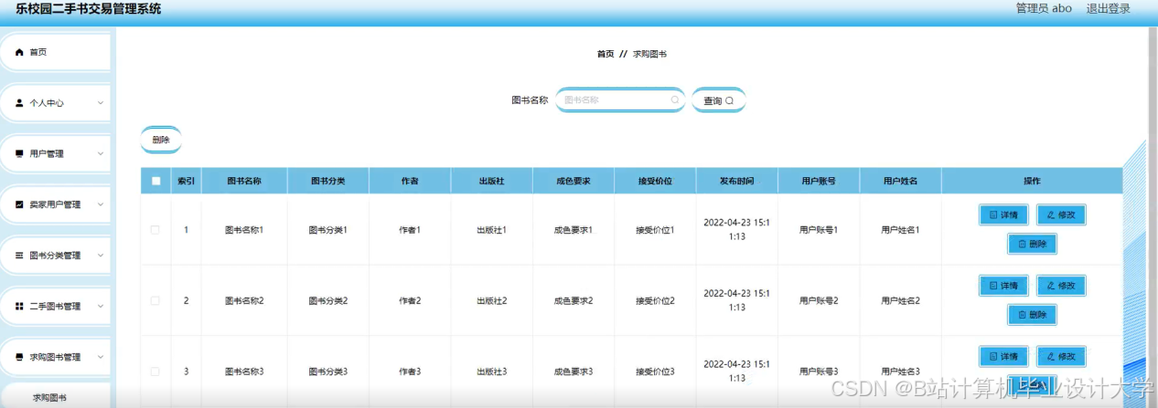Screen dimensions: 1158x408
Task: Open the 首页 sidebar menu item
Action: click(x=55, y=52)
